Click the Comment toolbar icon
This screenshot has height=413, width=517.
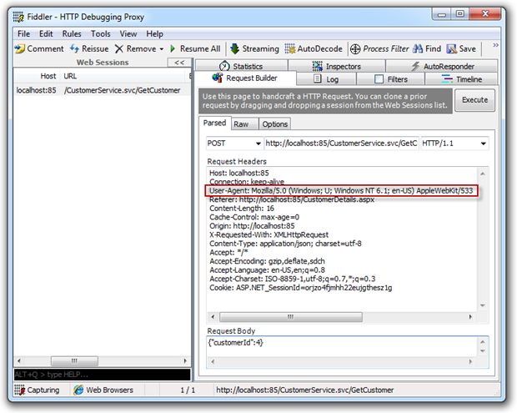point(19,49)
